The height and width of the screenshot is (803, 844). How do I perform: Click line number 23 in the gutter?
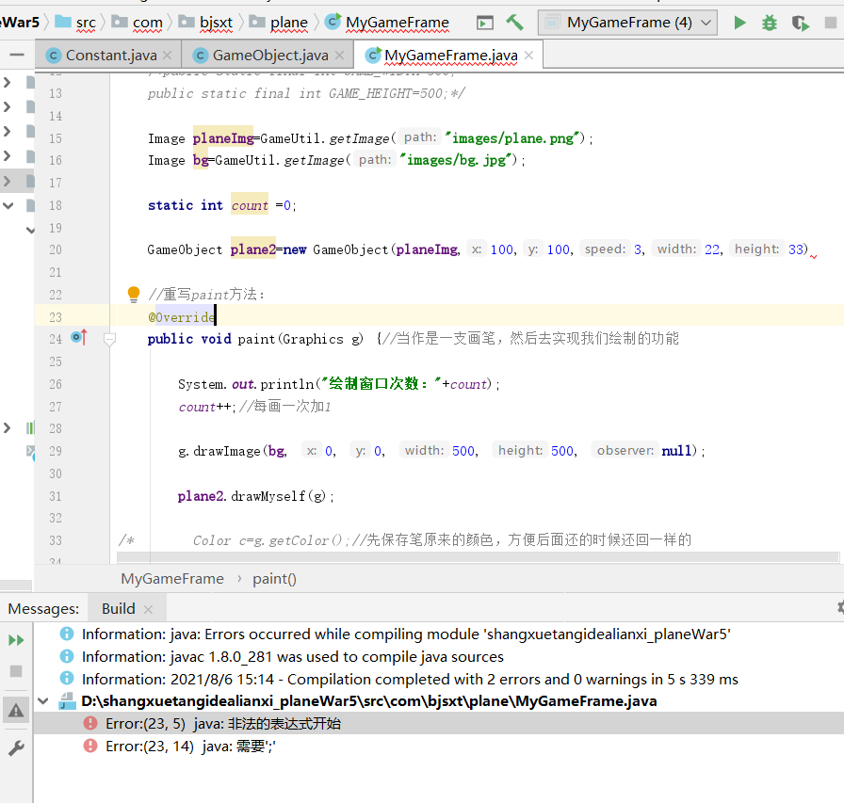pos(56,317)
